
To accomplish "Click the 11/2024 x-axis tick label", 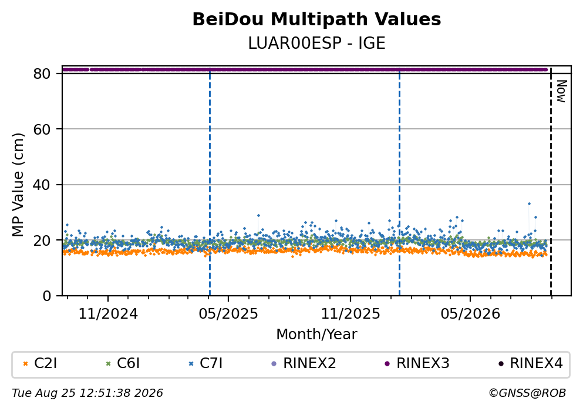I will [x=108, y=314].
